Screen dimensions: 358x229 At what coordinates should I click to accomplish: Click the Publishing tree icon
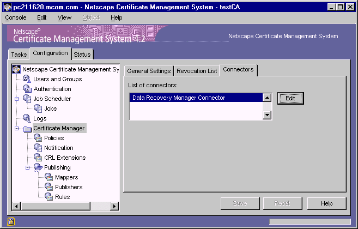click(38, 167)
